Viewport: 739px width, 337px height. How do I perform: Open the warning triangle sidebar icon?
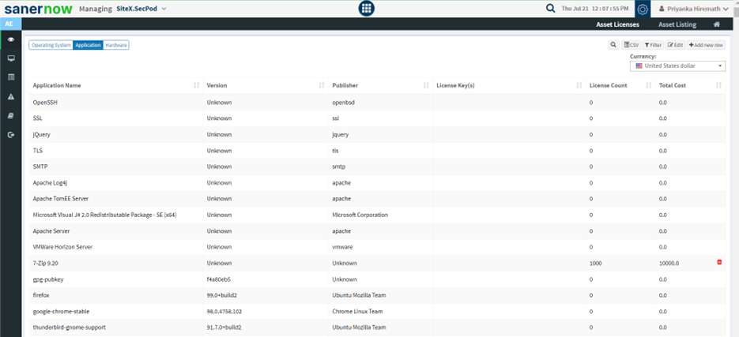11,96
